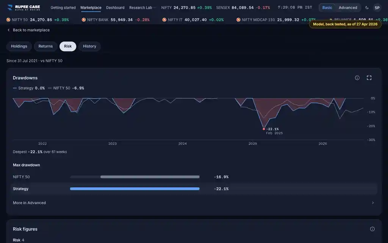Screen dimensions: 388x243
Task: Switch to Advanced view mode
Action: 348,8
